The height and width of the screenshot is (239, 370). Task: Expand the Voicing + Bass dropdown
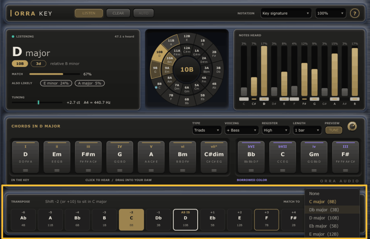click(242, 130)
